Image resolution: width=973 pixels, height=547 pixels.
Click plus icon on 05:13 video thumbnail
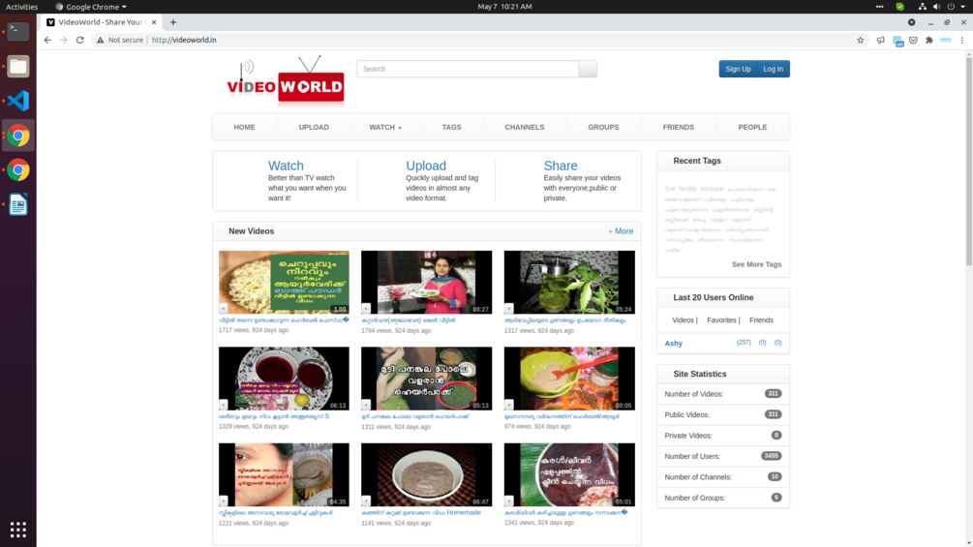366,405
